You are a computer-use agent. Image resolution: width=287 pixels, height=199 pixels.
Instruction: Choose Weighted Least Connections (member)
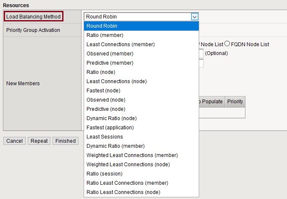[x=132, y=155]
